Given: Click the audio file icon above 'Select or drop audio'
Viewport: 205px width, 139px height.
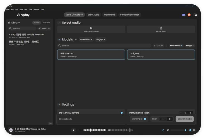Looking at the screenshot, I should pos(91,28).
